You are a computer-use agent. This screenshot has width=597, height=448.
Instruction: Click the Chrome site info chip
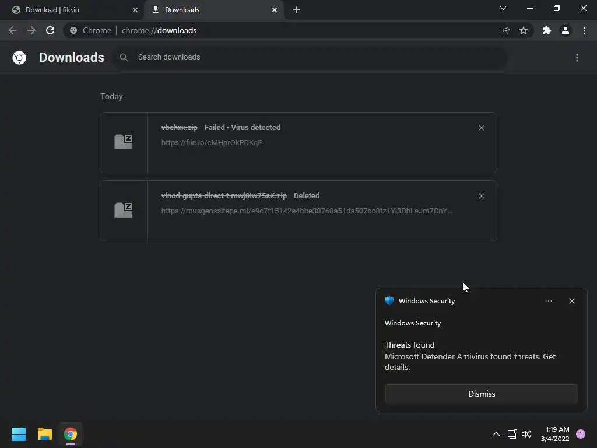click(x=90, y=30)
